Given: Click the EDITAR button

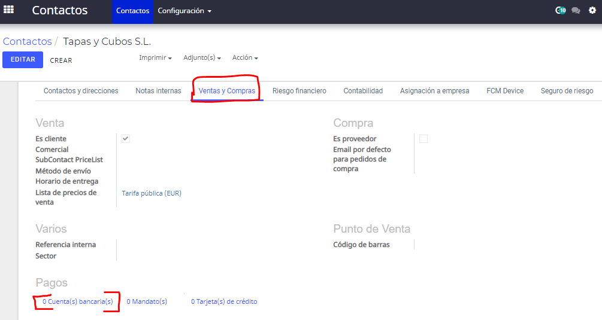Looking at the screenshot, I should pyautogui.click(x=23, y=60).
